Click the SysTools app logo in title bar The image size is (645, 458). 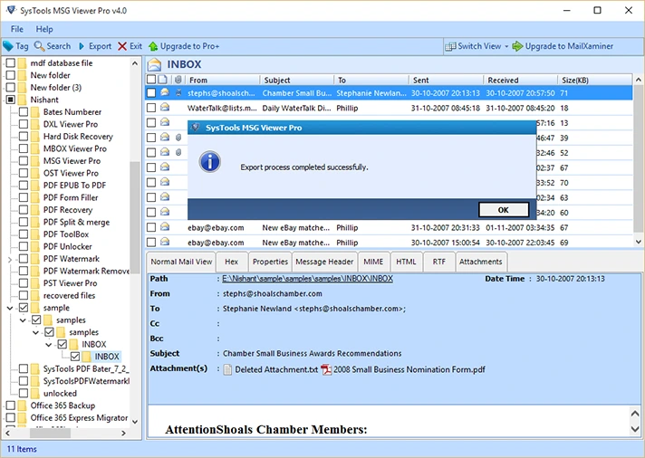[11, 10]
